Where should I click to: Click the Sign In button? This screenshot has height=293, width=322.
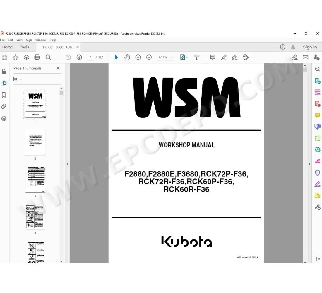click(310, 47)
